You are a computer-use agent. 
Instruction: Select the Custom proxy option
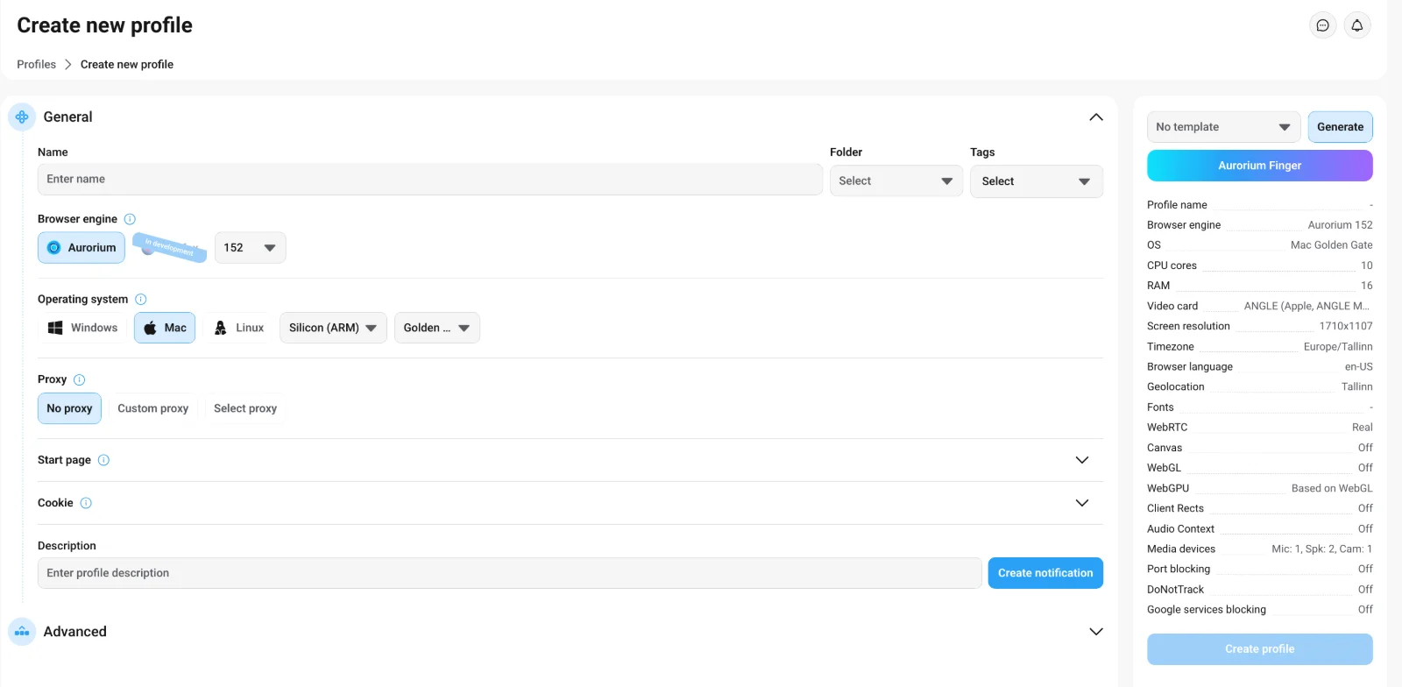(152, 408)
